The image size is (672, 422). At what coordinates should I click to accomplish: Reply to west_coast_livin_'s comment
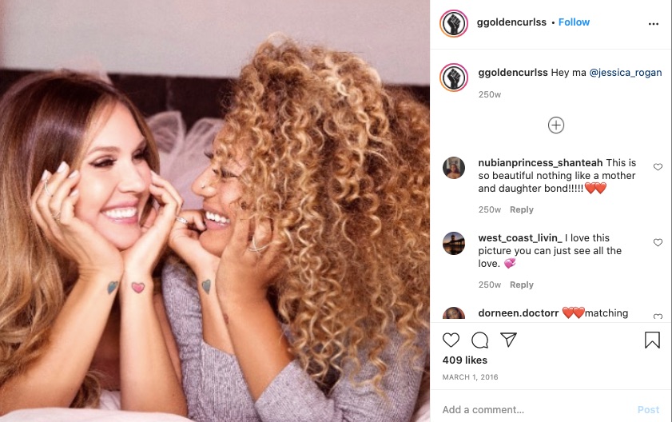[x=522, y=285]
